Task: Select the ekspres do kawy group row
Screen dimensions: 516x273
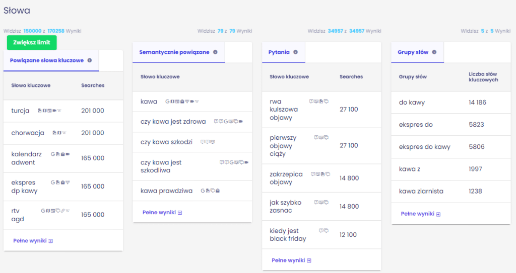Action: (x=451, y=147)
